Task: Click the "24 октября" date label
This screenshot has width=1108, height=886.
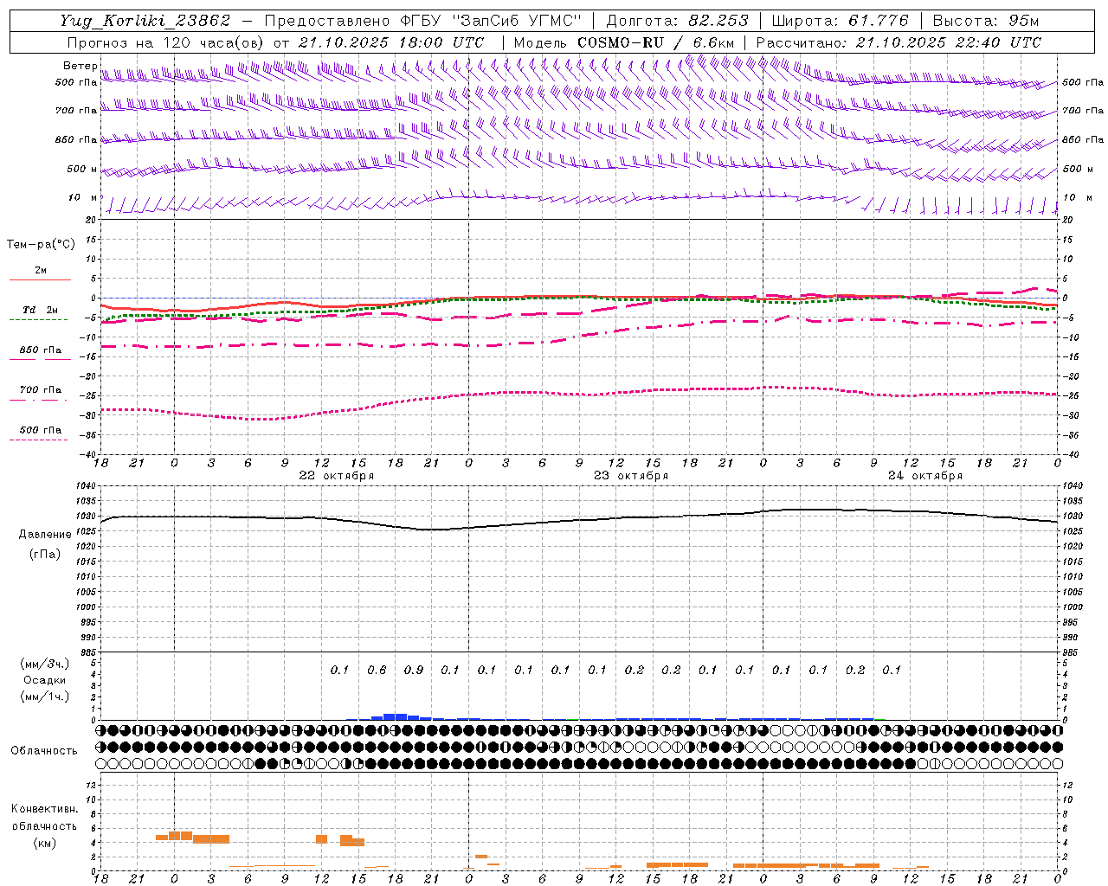Action: [925, 475]
